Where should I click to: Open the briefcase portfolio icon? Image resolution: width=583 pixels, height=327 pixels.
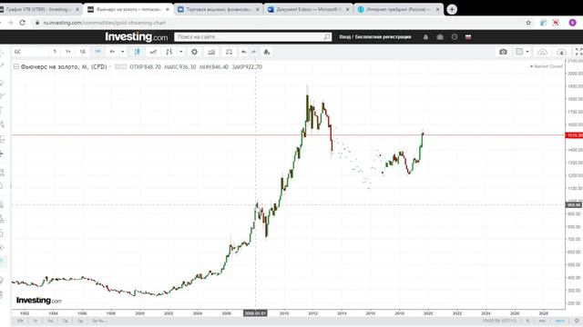point(440,37)
